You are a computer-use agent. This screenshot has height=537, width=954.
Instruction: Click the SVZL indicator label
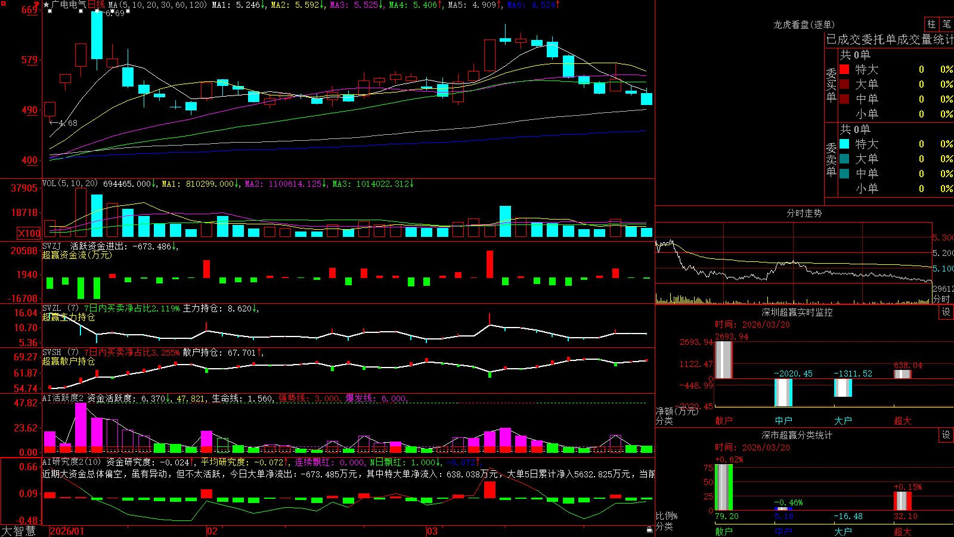click(x=51, y=308)
